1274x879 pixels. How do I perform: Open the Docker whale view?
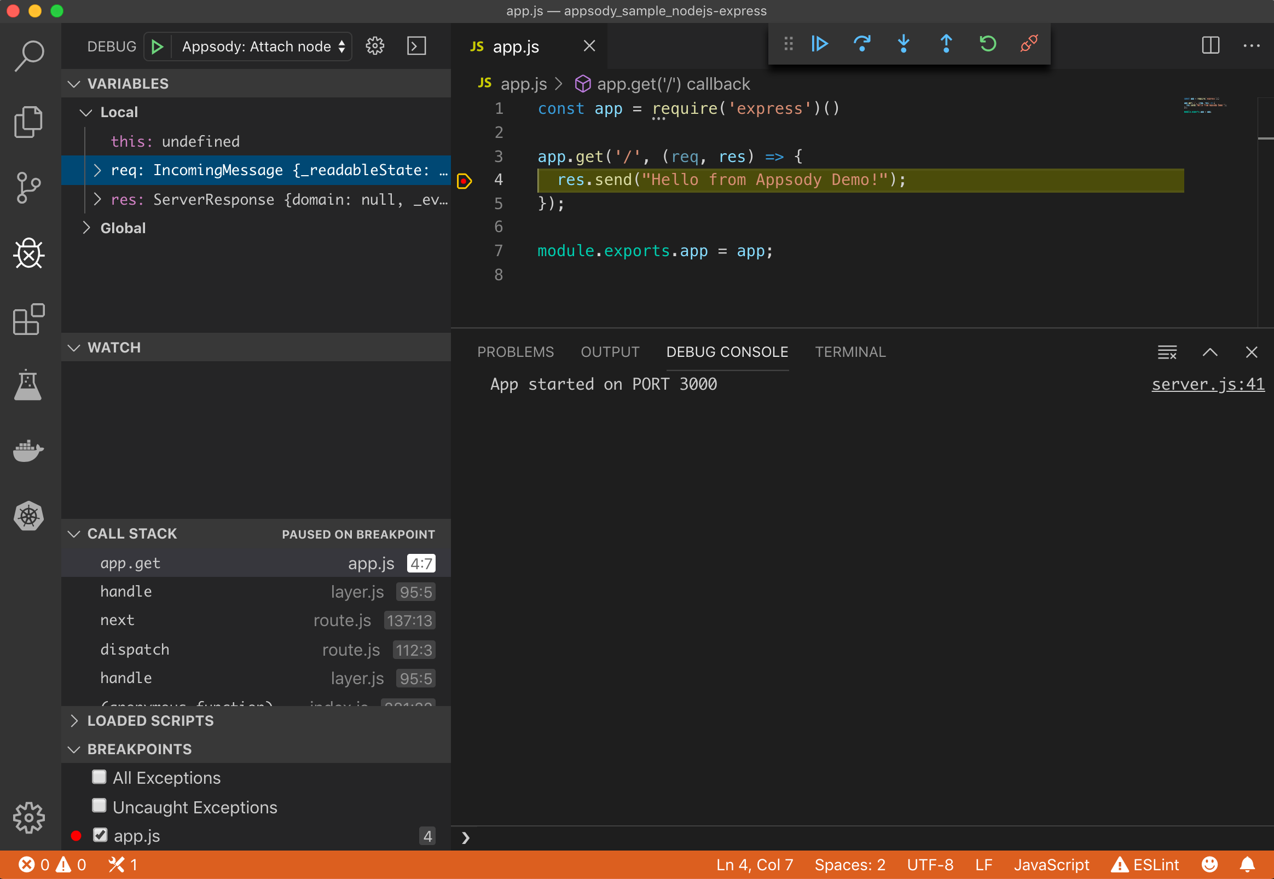click(x=28, y=450)
